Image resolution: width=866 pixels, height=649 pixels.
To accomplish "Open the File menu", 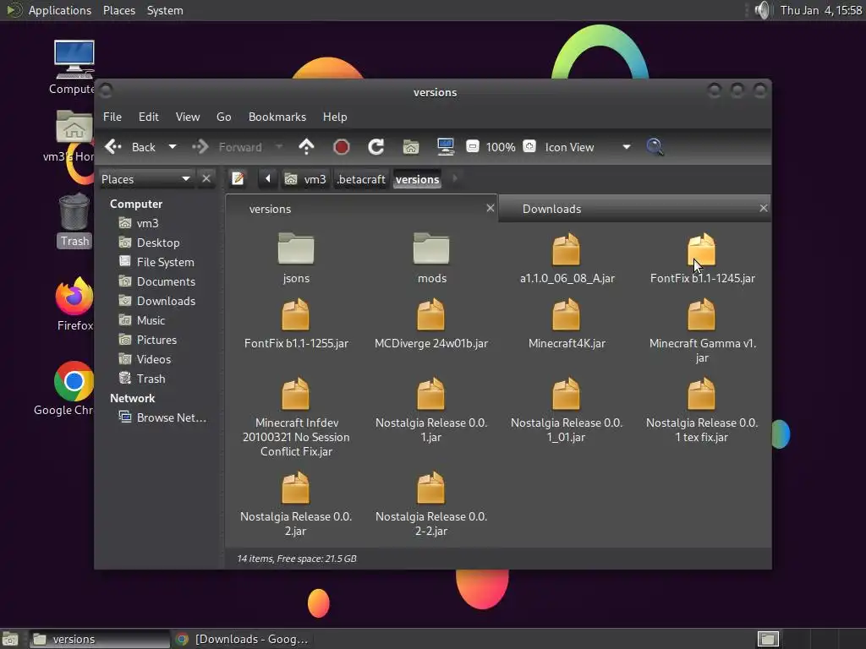I will 112,117.
